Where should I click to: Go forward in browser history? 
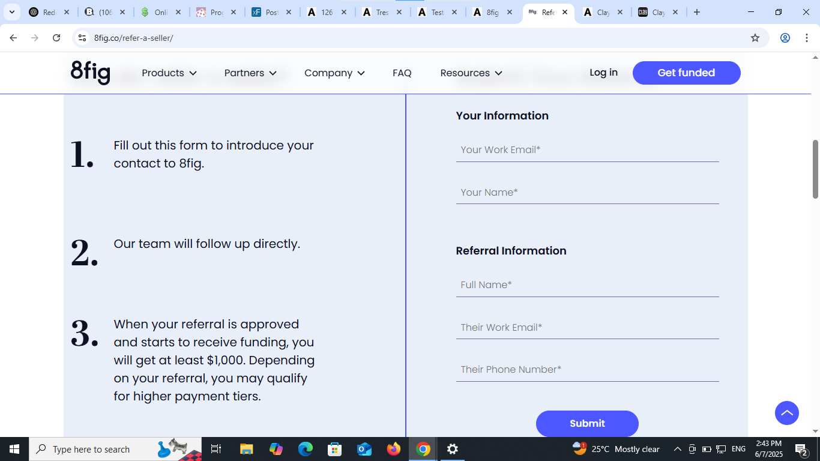coord(35,38)
